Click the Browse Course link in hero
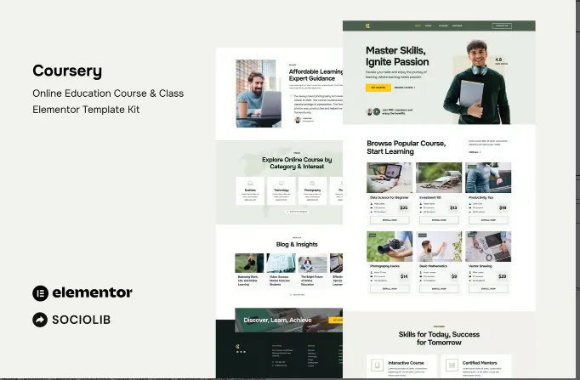 (405, 87)
